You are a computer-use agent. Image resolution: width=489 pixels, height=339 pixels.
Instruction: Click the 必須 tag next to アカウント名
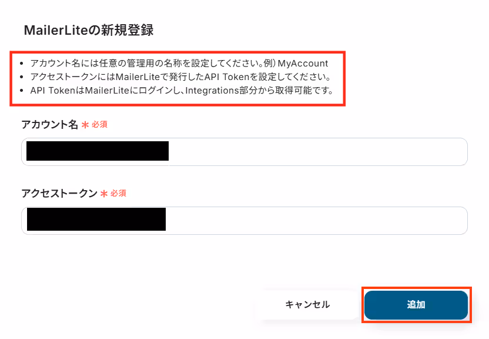pos(99,125)
